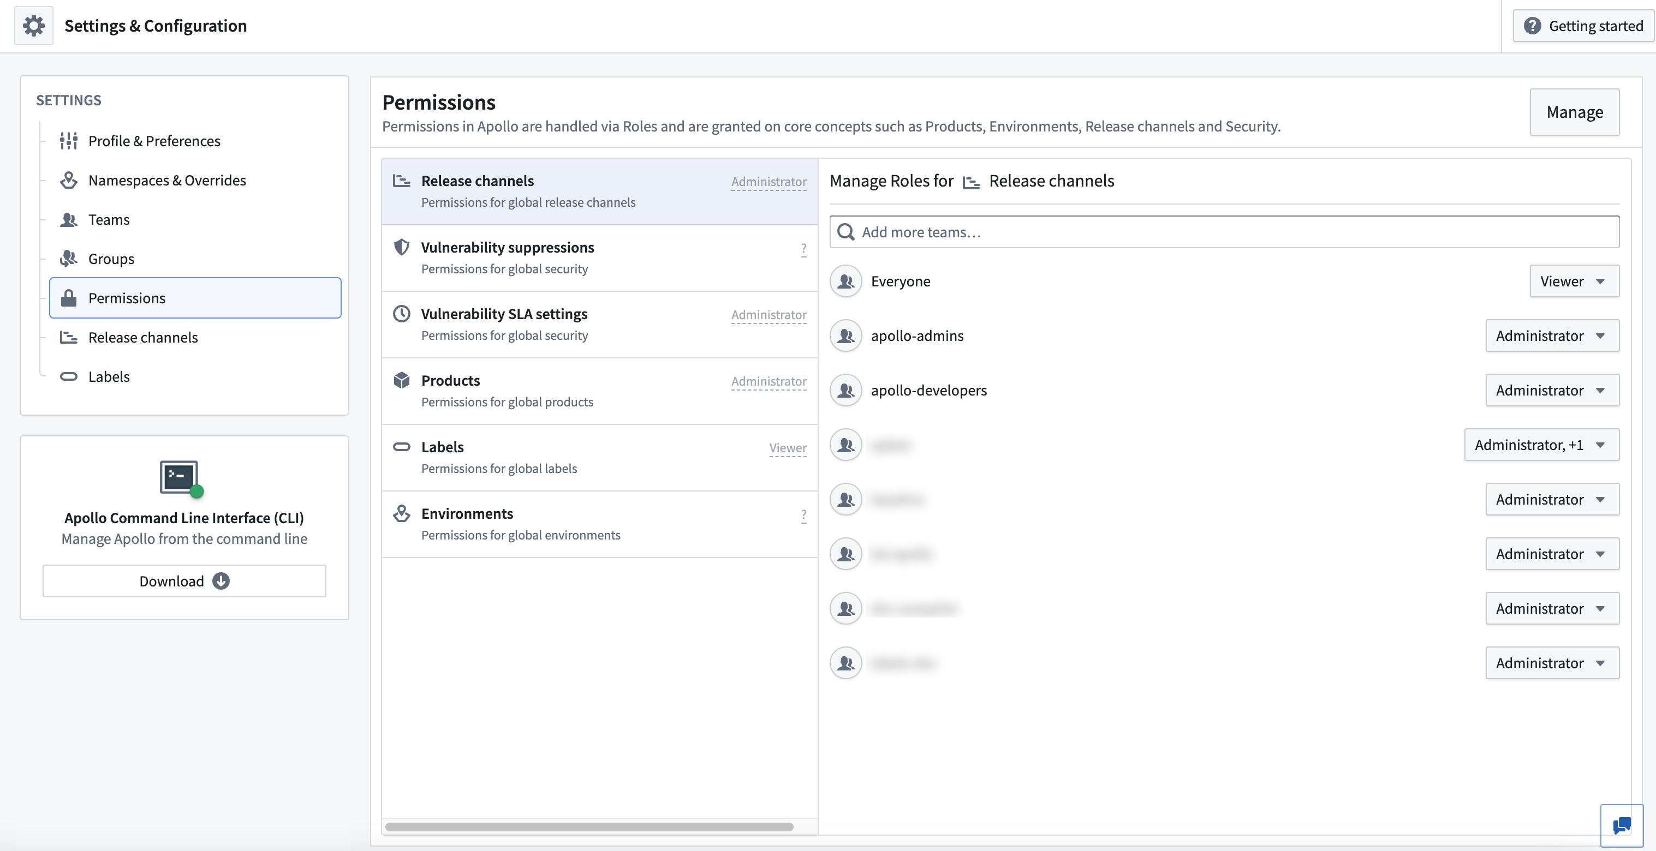The width and height of the screenshot is (1656, 851).
Task: Click the Products cube icon
Action: pyautogui.click(x=402, y=380)
